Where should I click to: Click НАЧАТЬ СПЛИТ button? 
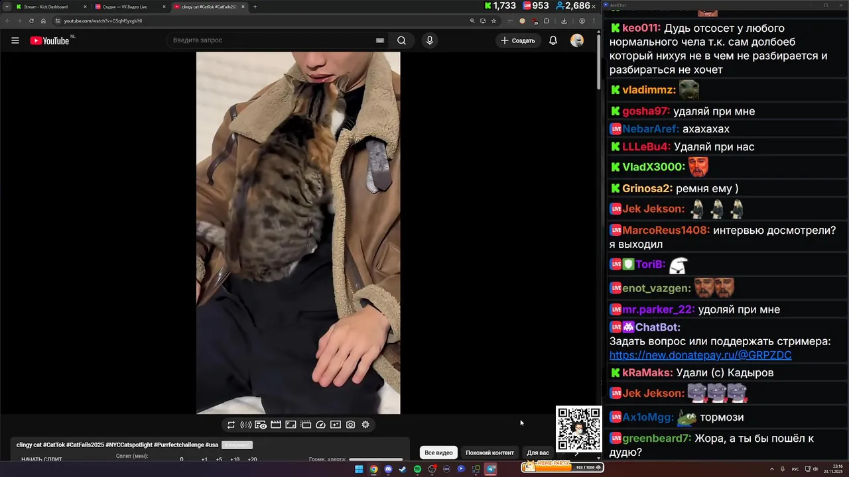tap(42, 459)
